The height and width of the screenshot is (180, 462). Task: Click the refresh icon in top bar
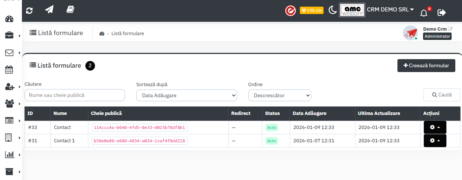[x=29, y=10]
